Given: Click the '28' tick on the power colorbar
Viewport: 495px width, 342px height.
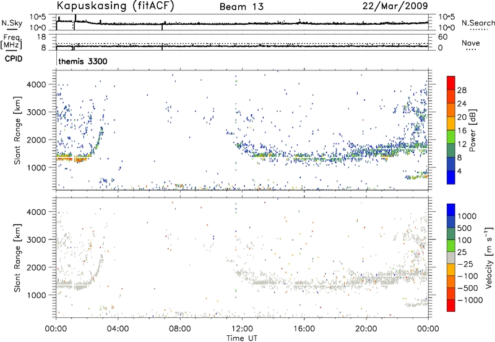Looking at the screenshot, I should (x=462, y=90).
